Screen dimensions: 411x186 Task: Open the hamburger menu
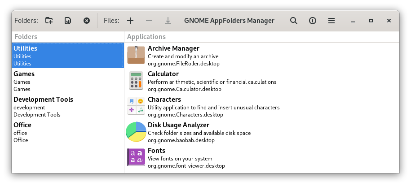(x=331, y=21)
